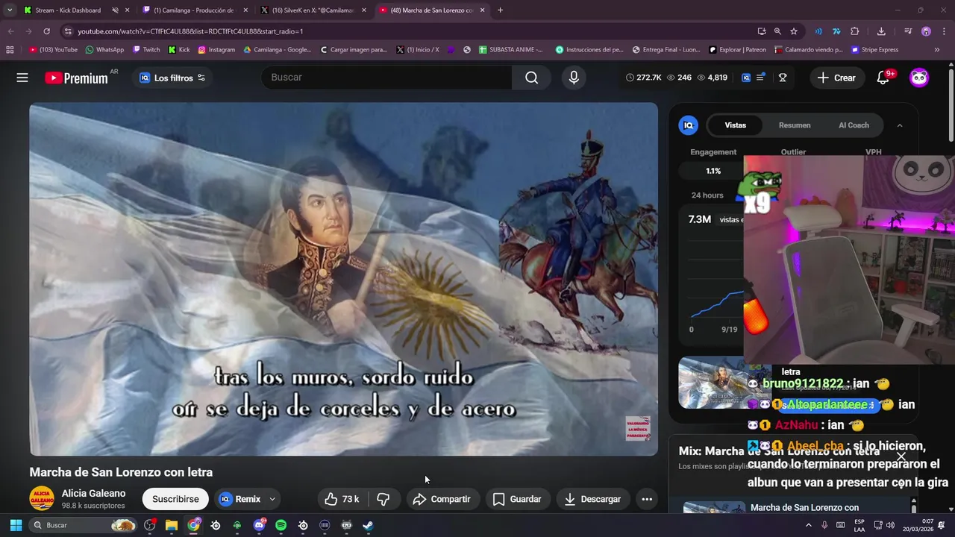
Task: Open the Windows Start button
Action: coord(16,525)
